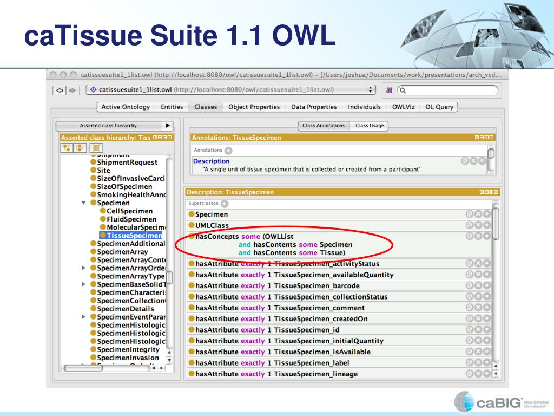
Task: Open the OWLViz tab
Action: pyautogui.click(x=404, y=107)
